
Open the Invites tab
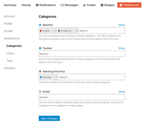point(89,5)
